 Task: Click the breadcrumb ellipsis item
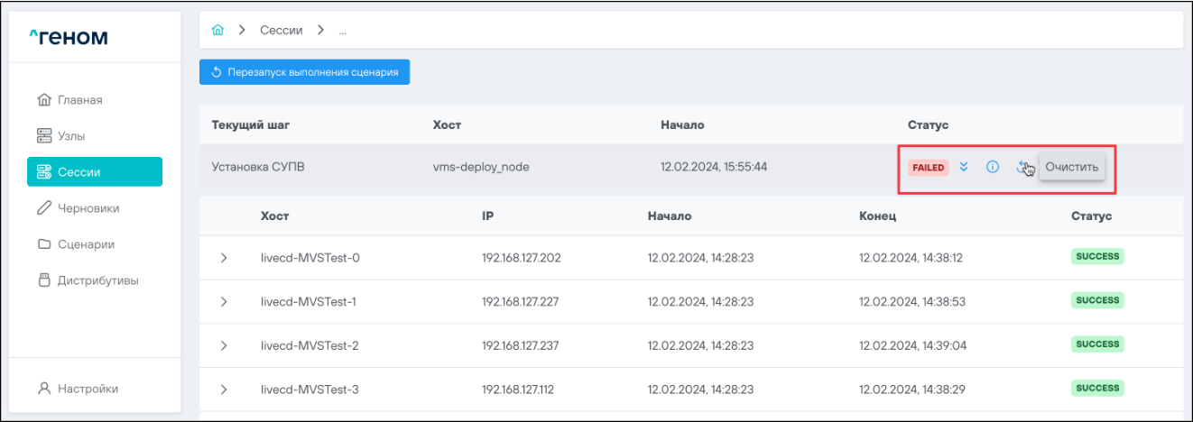point(343,31)
